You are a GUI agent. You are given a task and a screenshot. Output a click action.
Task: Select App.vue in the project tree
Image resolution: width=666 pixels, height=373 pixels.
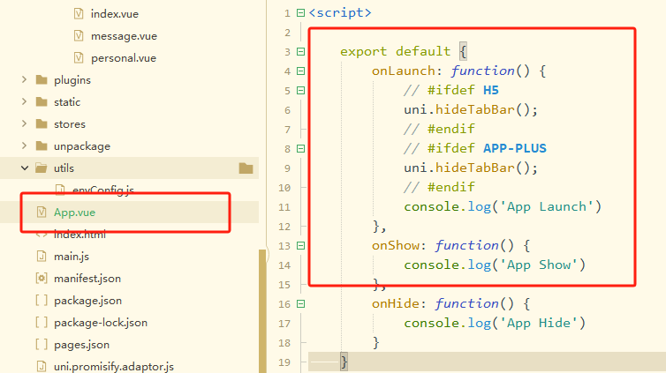point(74,213)
